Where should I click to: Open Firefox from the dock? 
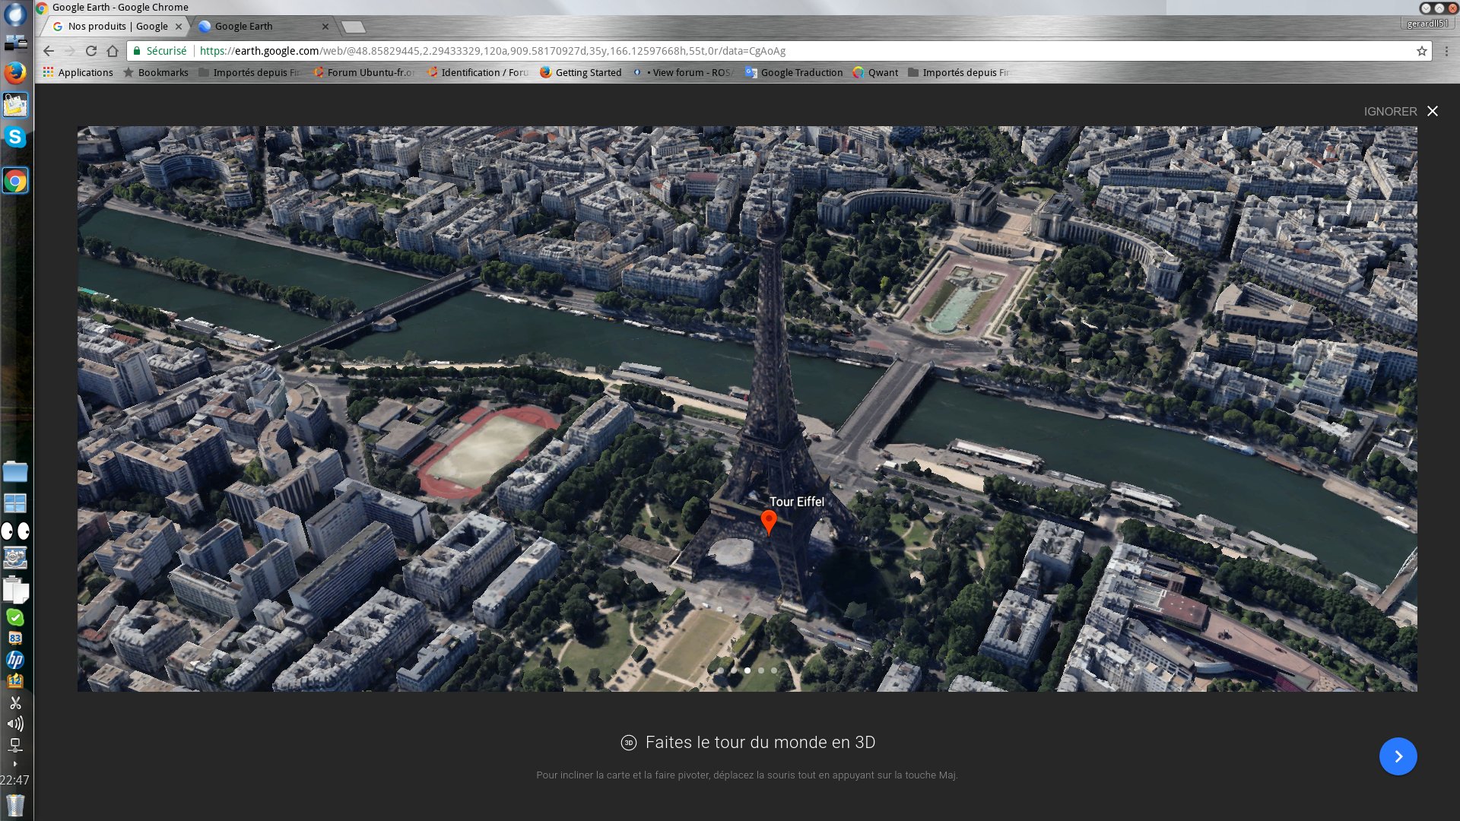click(x=15, y=73)
